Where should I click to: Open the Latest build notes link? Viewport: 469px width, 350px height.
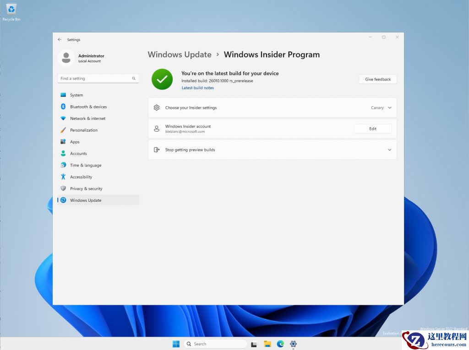tap(197, 87)
